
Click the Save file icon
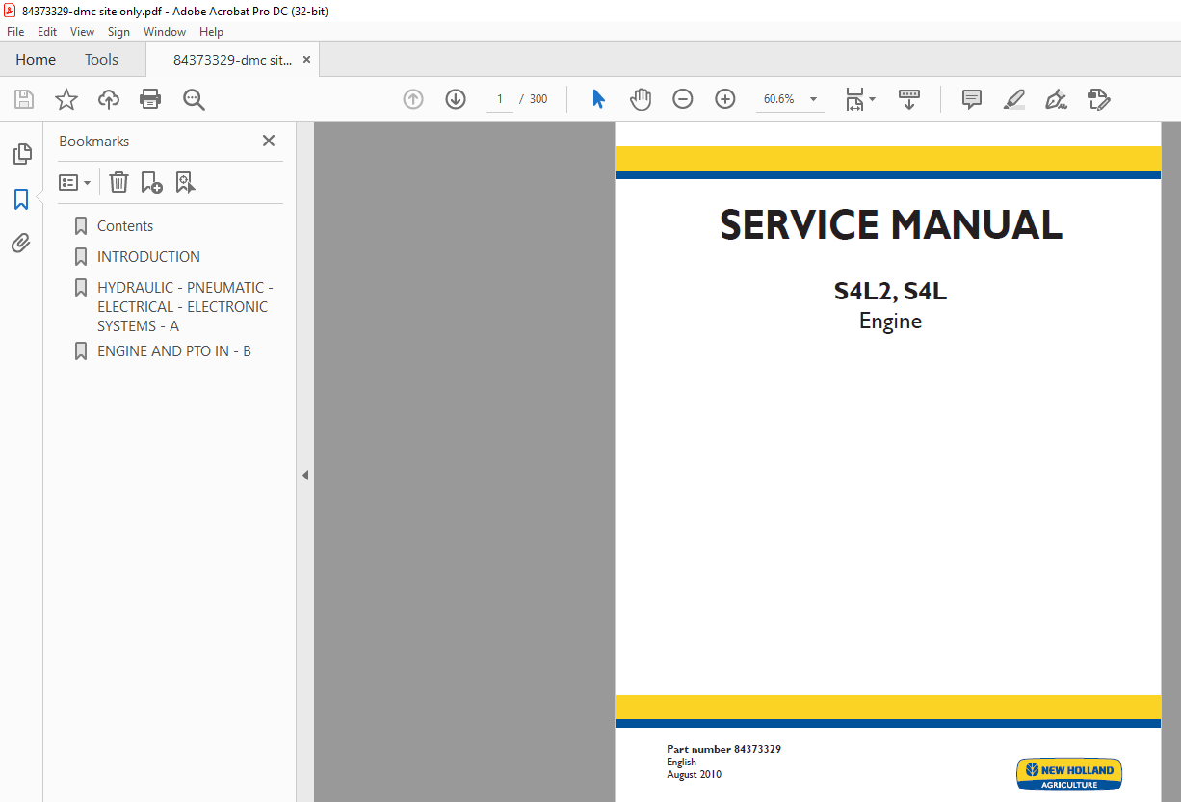pyautogui.click(x=24, y=99)
